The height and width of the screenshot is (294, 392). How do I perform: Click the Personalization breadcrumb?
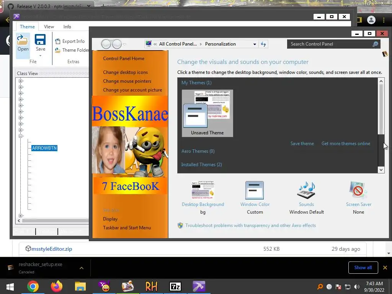pos(220,44)
